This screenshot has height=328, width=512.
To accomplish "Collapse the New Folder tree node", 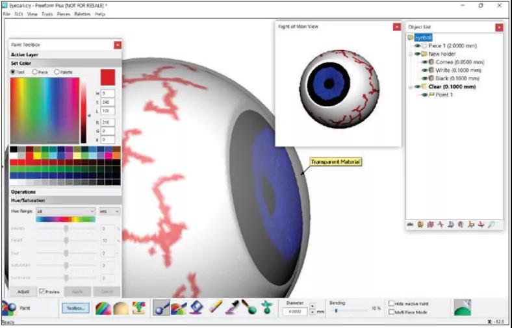I will click(411, 54).
